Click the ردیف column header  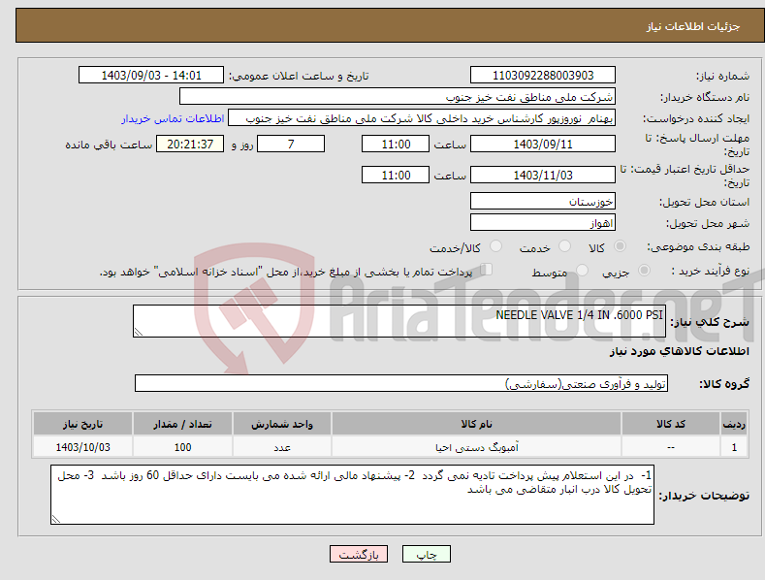pos(734,424)
